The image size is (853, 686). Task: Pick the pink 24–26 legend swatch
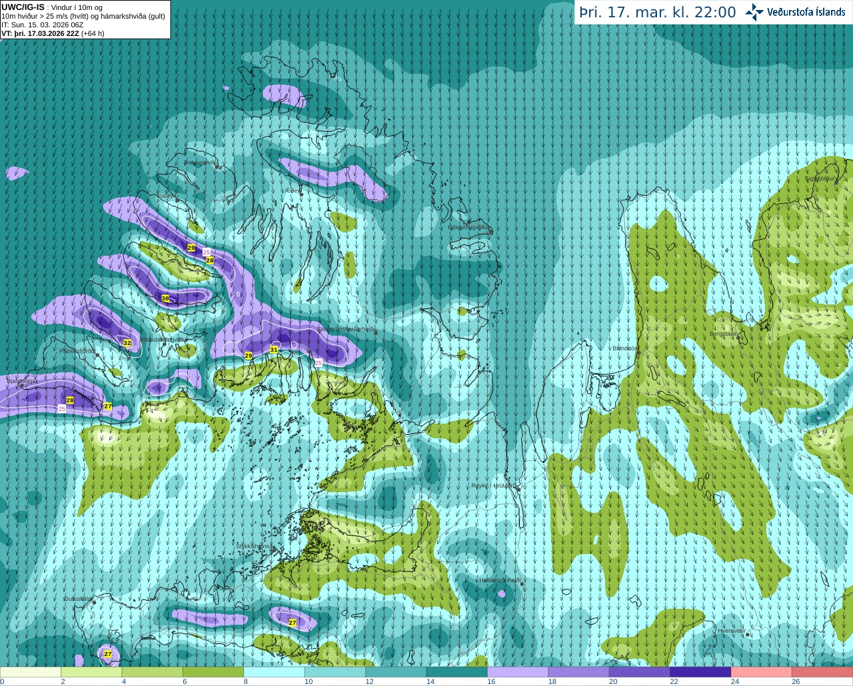click(x=762, y=672)
